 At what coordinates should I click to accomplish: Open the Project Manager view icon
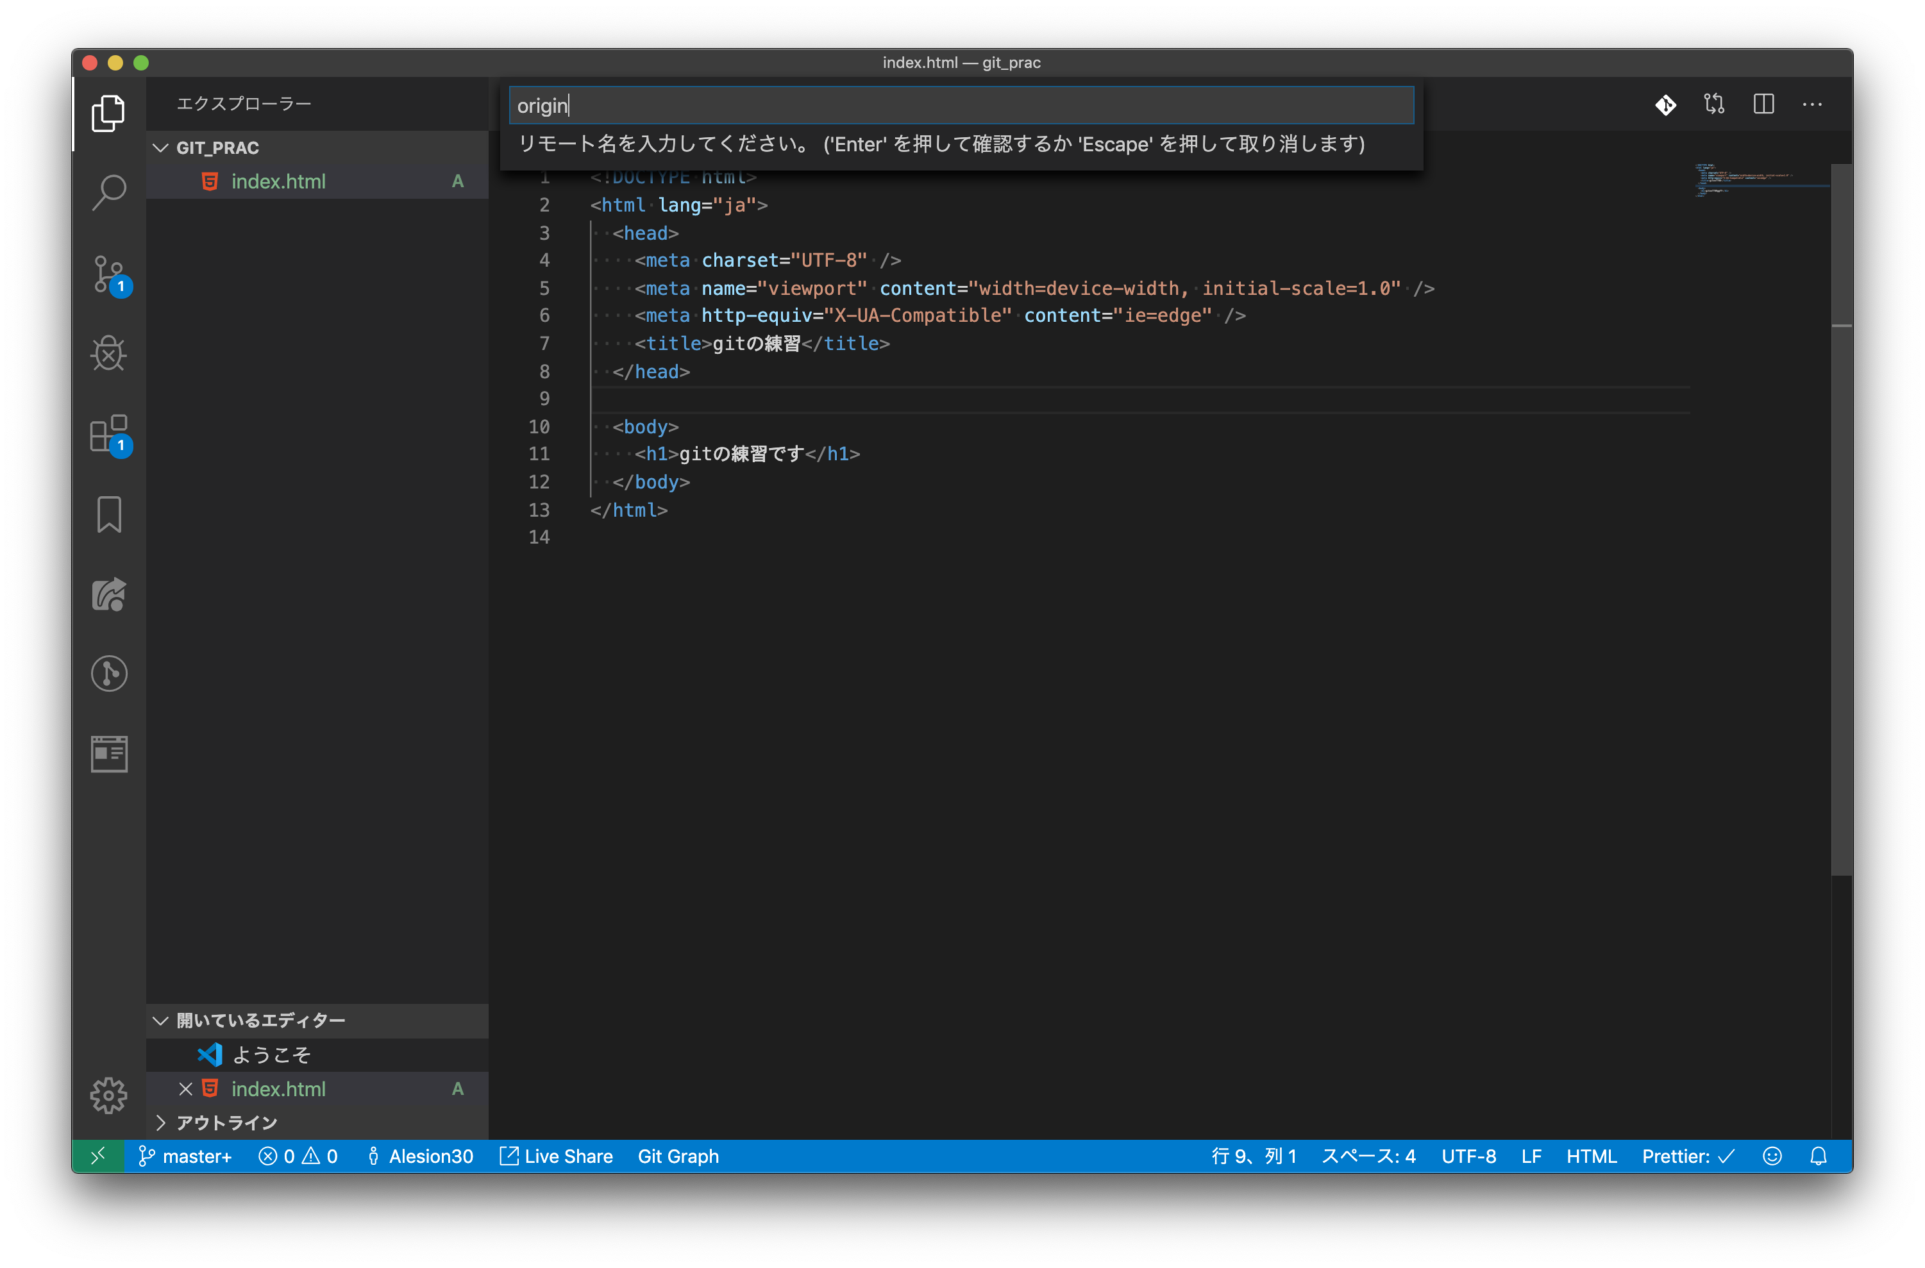click(108, 754)
